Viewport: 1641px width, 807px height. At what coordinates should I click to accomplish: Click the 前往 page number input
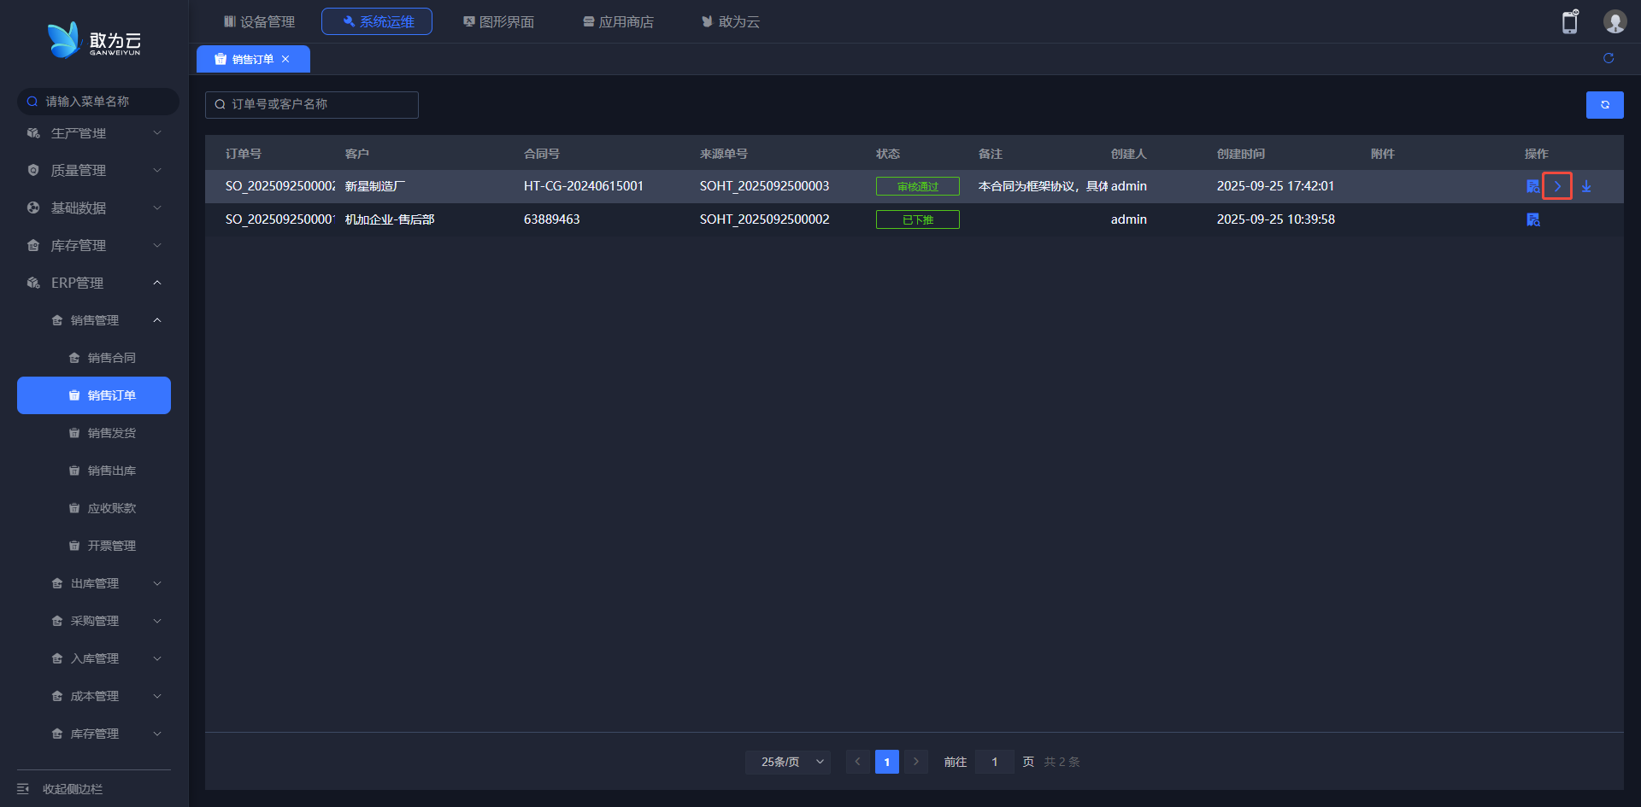pyautogui.click(x=995, y=762)
